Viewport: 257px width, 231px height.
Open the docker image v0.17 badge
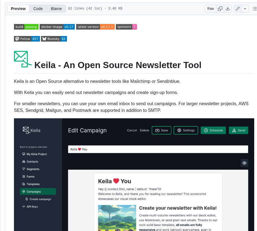coord(57,27)
